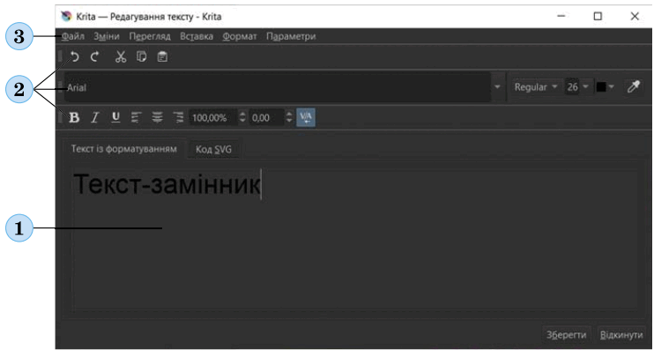The image size is (654, 350).
Task: Open the Вставка menu
Action: click(197, 37)
